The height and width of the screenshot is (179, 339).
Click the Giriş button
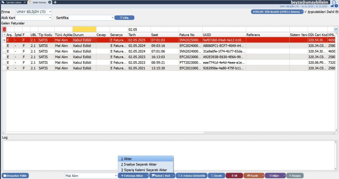pos(124,18)
